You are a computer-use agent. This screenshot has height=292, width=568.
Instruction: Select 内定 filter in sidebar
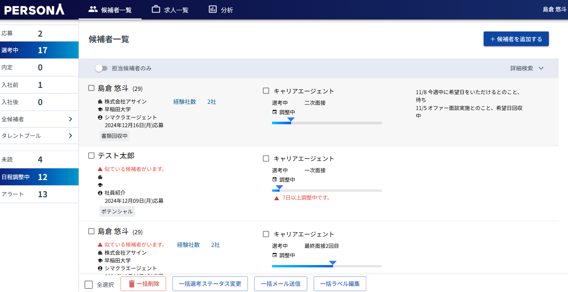tap(39, 67)
